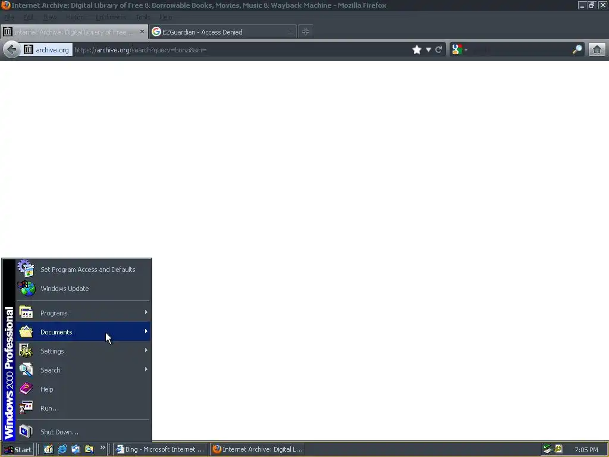Expand the Settings submenu
The image size is (609, 457).
[x=83, y=351]
